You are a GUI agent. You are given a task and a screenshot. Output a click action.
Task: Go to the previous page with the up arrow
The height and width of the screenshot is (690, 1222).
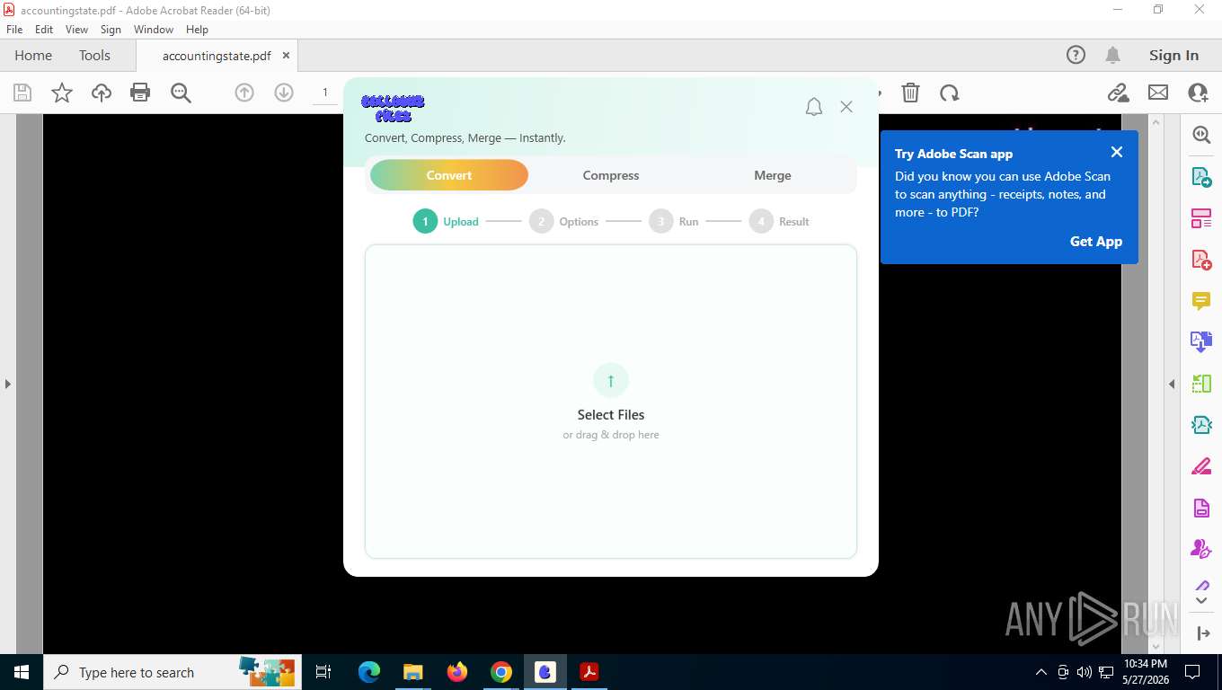[244, 93]
